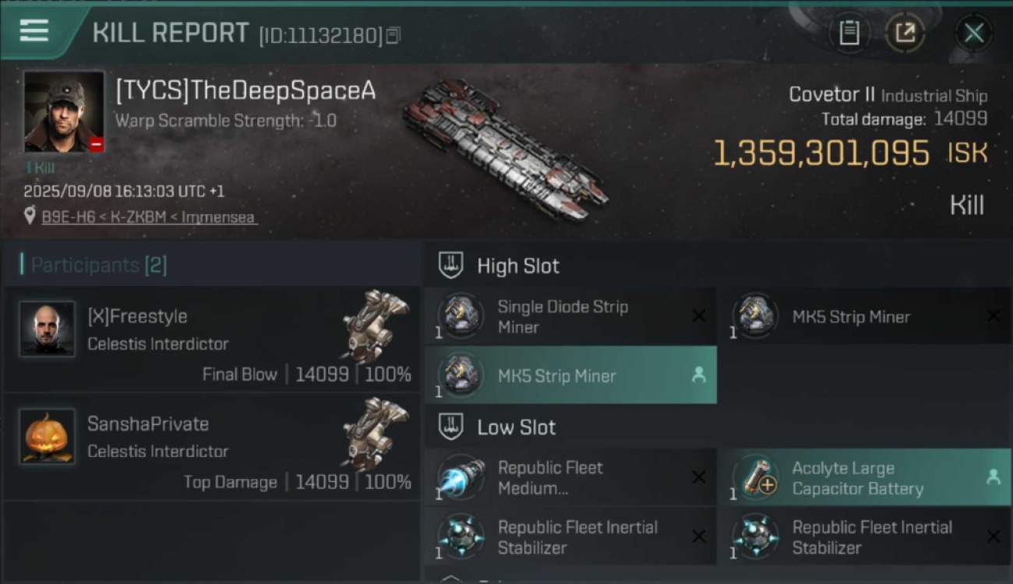Image resolution: width=1013 pixels, height=584 pixels.
Task: Close the kill report window
Action: (973, 33)
